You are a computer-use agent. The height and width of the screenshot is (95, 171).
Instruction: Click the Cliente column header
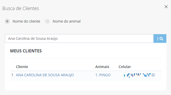(22, 67)
